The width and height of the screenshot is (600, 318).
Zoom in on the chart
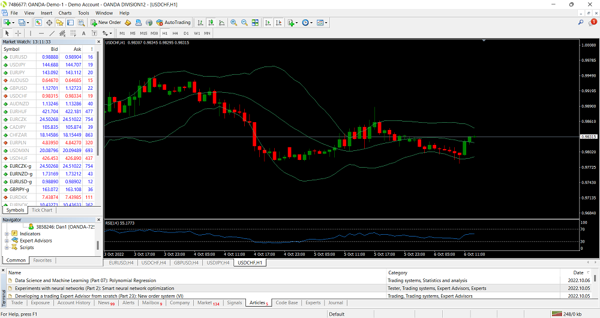click(x=234, y=23)
